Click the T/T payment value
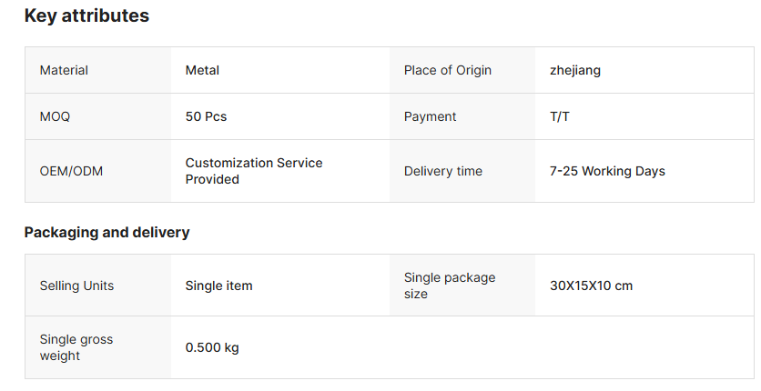Image resolution: width=761 pixels, height=391 pixels. (x=560, y=116)
